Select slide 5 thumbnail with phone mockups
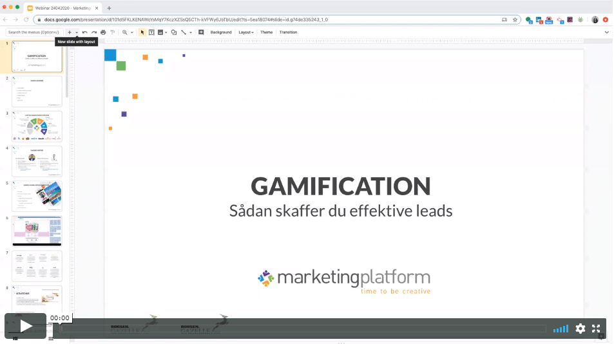Screen dimensions: 614x344 tap(37, 196)
